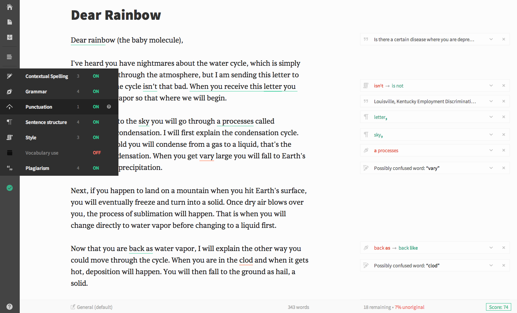Select the Sentence structure category

(x=46, y=122)
